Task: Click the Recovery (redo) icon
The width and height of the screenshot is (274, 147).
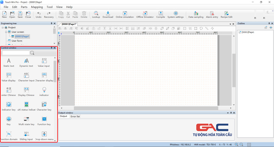Action: coord(49,15)
